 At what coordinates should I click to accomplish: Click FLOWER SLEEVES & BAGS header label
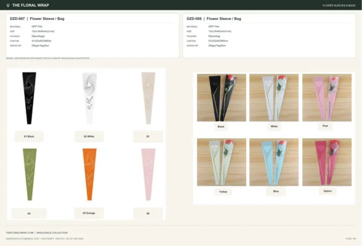tap(338, 5)
